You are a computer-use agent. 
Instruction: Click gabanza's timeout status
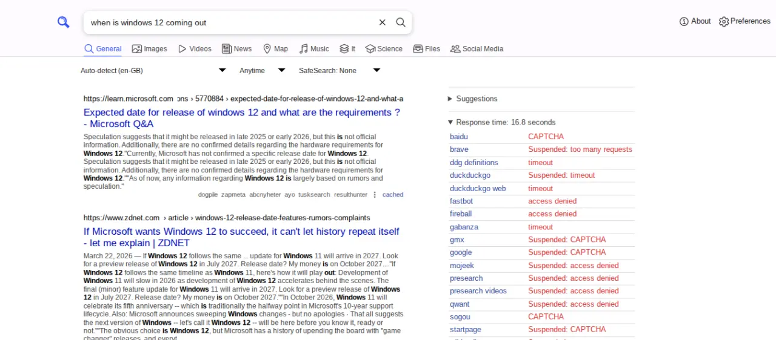pos(540,227)
